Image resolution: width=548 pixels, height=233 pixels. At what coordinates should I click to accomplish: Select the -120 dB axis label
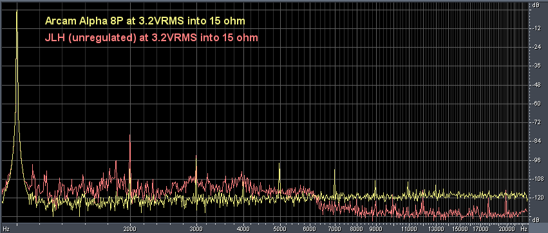(537, 198)
